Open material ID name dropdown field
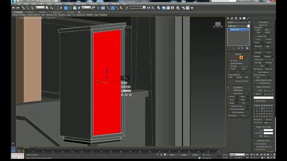 point(264,98)
